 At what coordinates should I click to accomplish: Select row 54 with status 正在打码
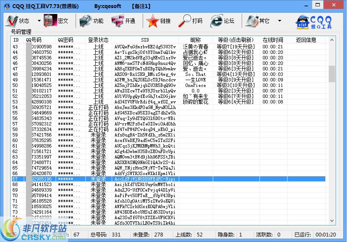click(168, 107)
